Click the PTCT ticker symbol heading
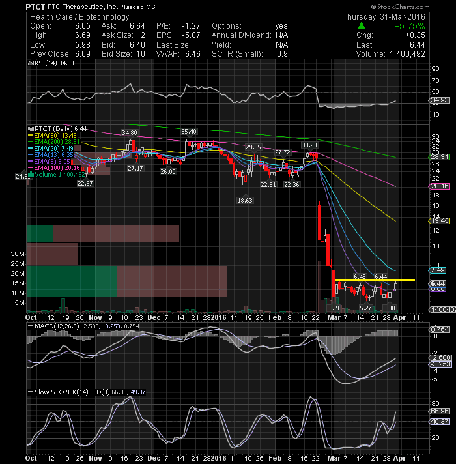This screenshot has width=456, height=464. (x=35, y=7)
